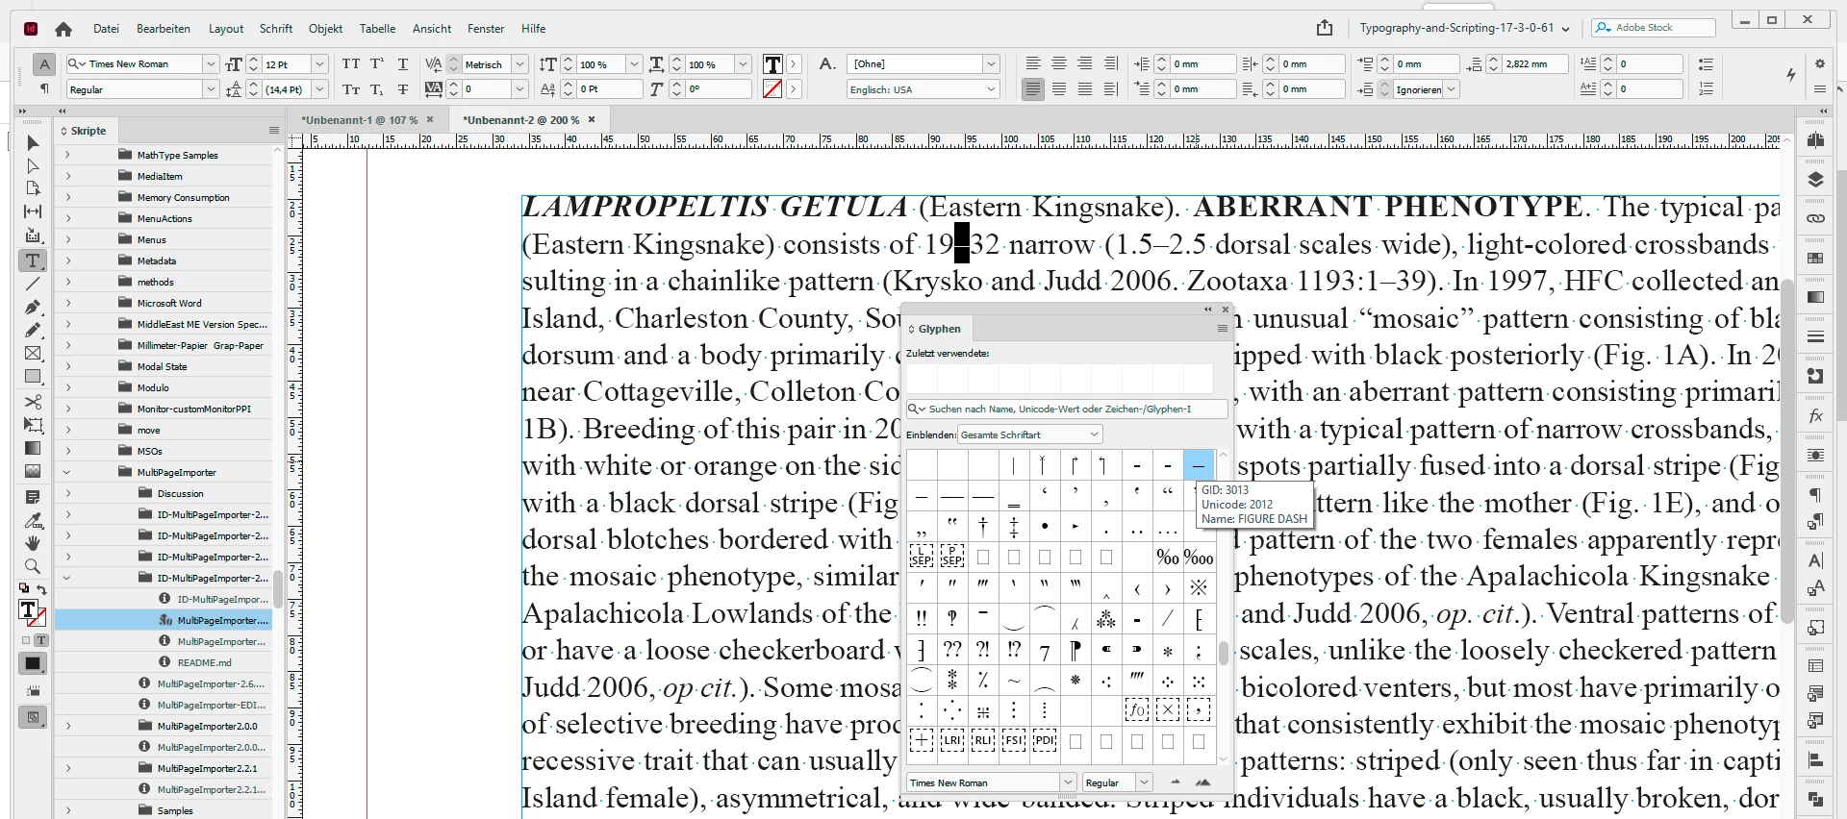Screen dimensions: 1847x819
Task: Select the Rectangle Frame tool
Action: click(x=33, y=353)
